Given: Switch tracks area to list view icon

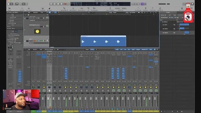Looking at the screenshot, I should tap(47, 13).
